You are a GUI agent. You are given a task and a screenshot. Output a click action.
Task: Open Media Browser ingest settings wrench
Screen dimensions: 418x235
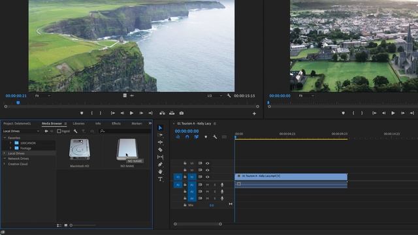76,131
